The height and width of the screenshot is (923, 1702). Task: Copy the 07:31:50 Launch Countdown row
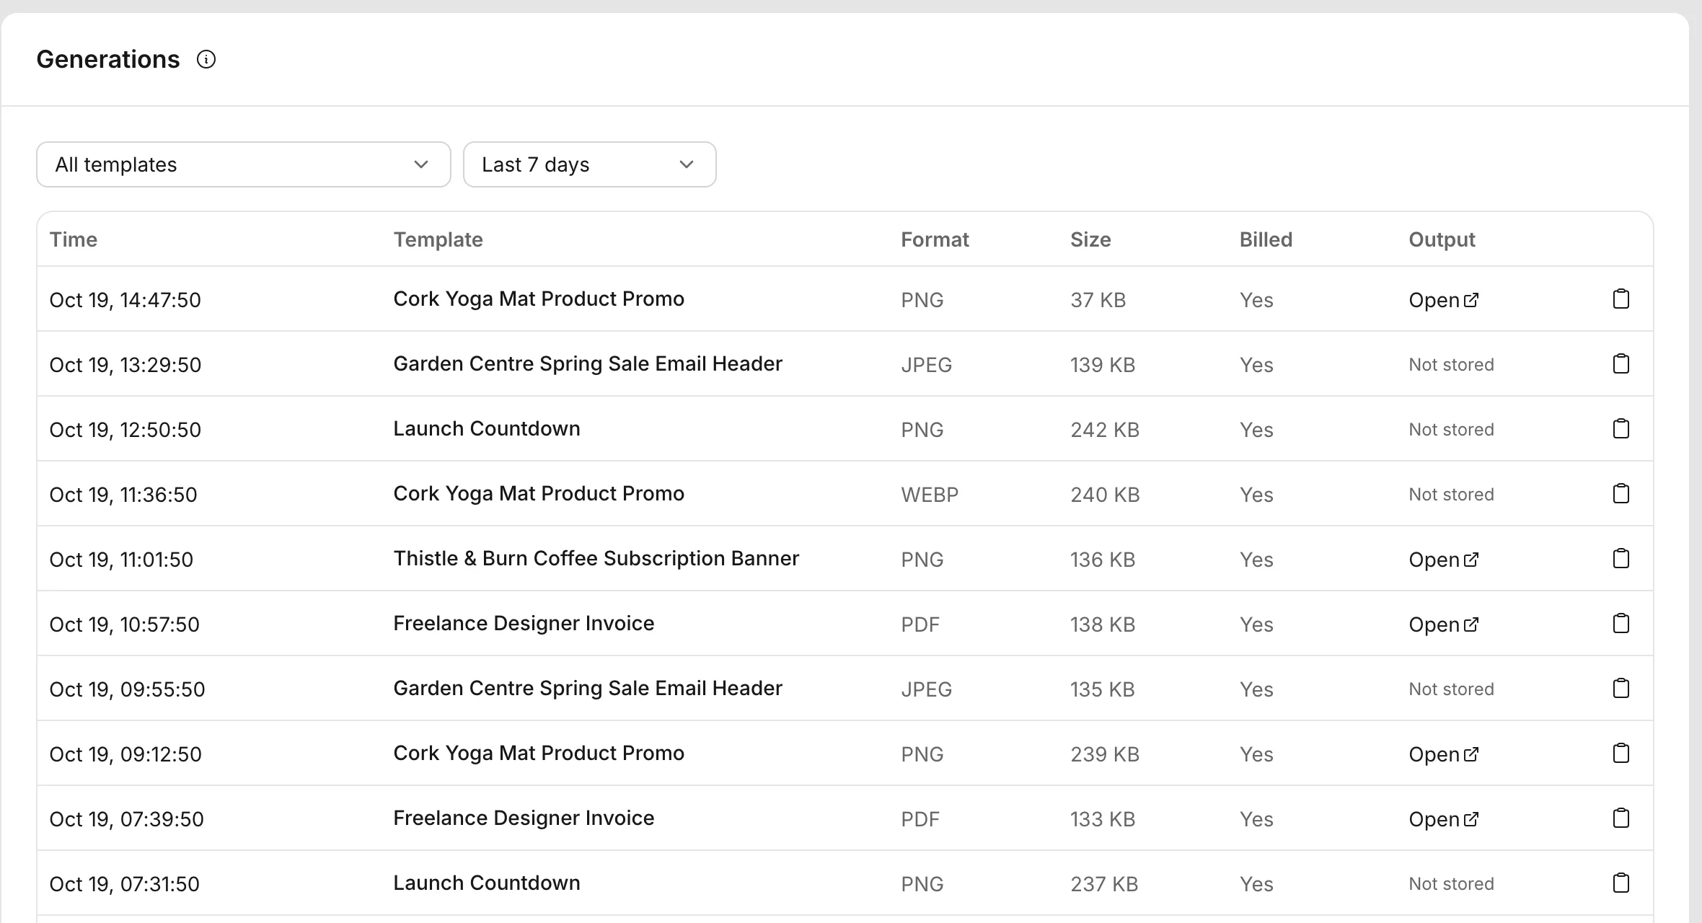pos(1621,883)
